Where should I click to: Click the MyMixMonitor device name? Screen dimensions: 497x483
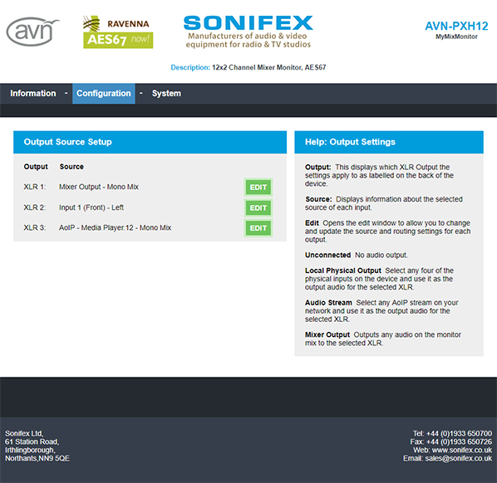pyautogui.click(x=456, y=37)
